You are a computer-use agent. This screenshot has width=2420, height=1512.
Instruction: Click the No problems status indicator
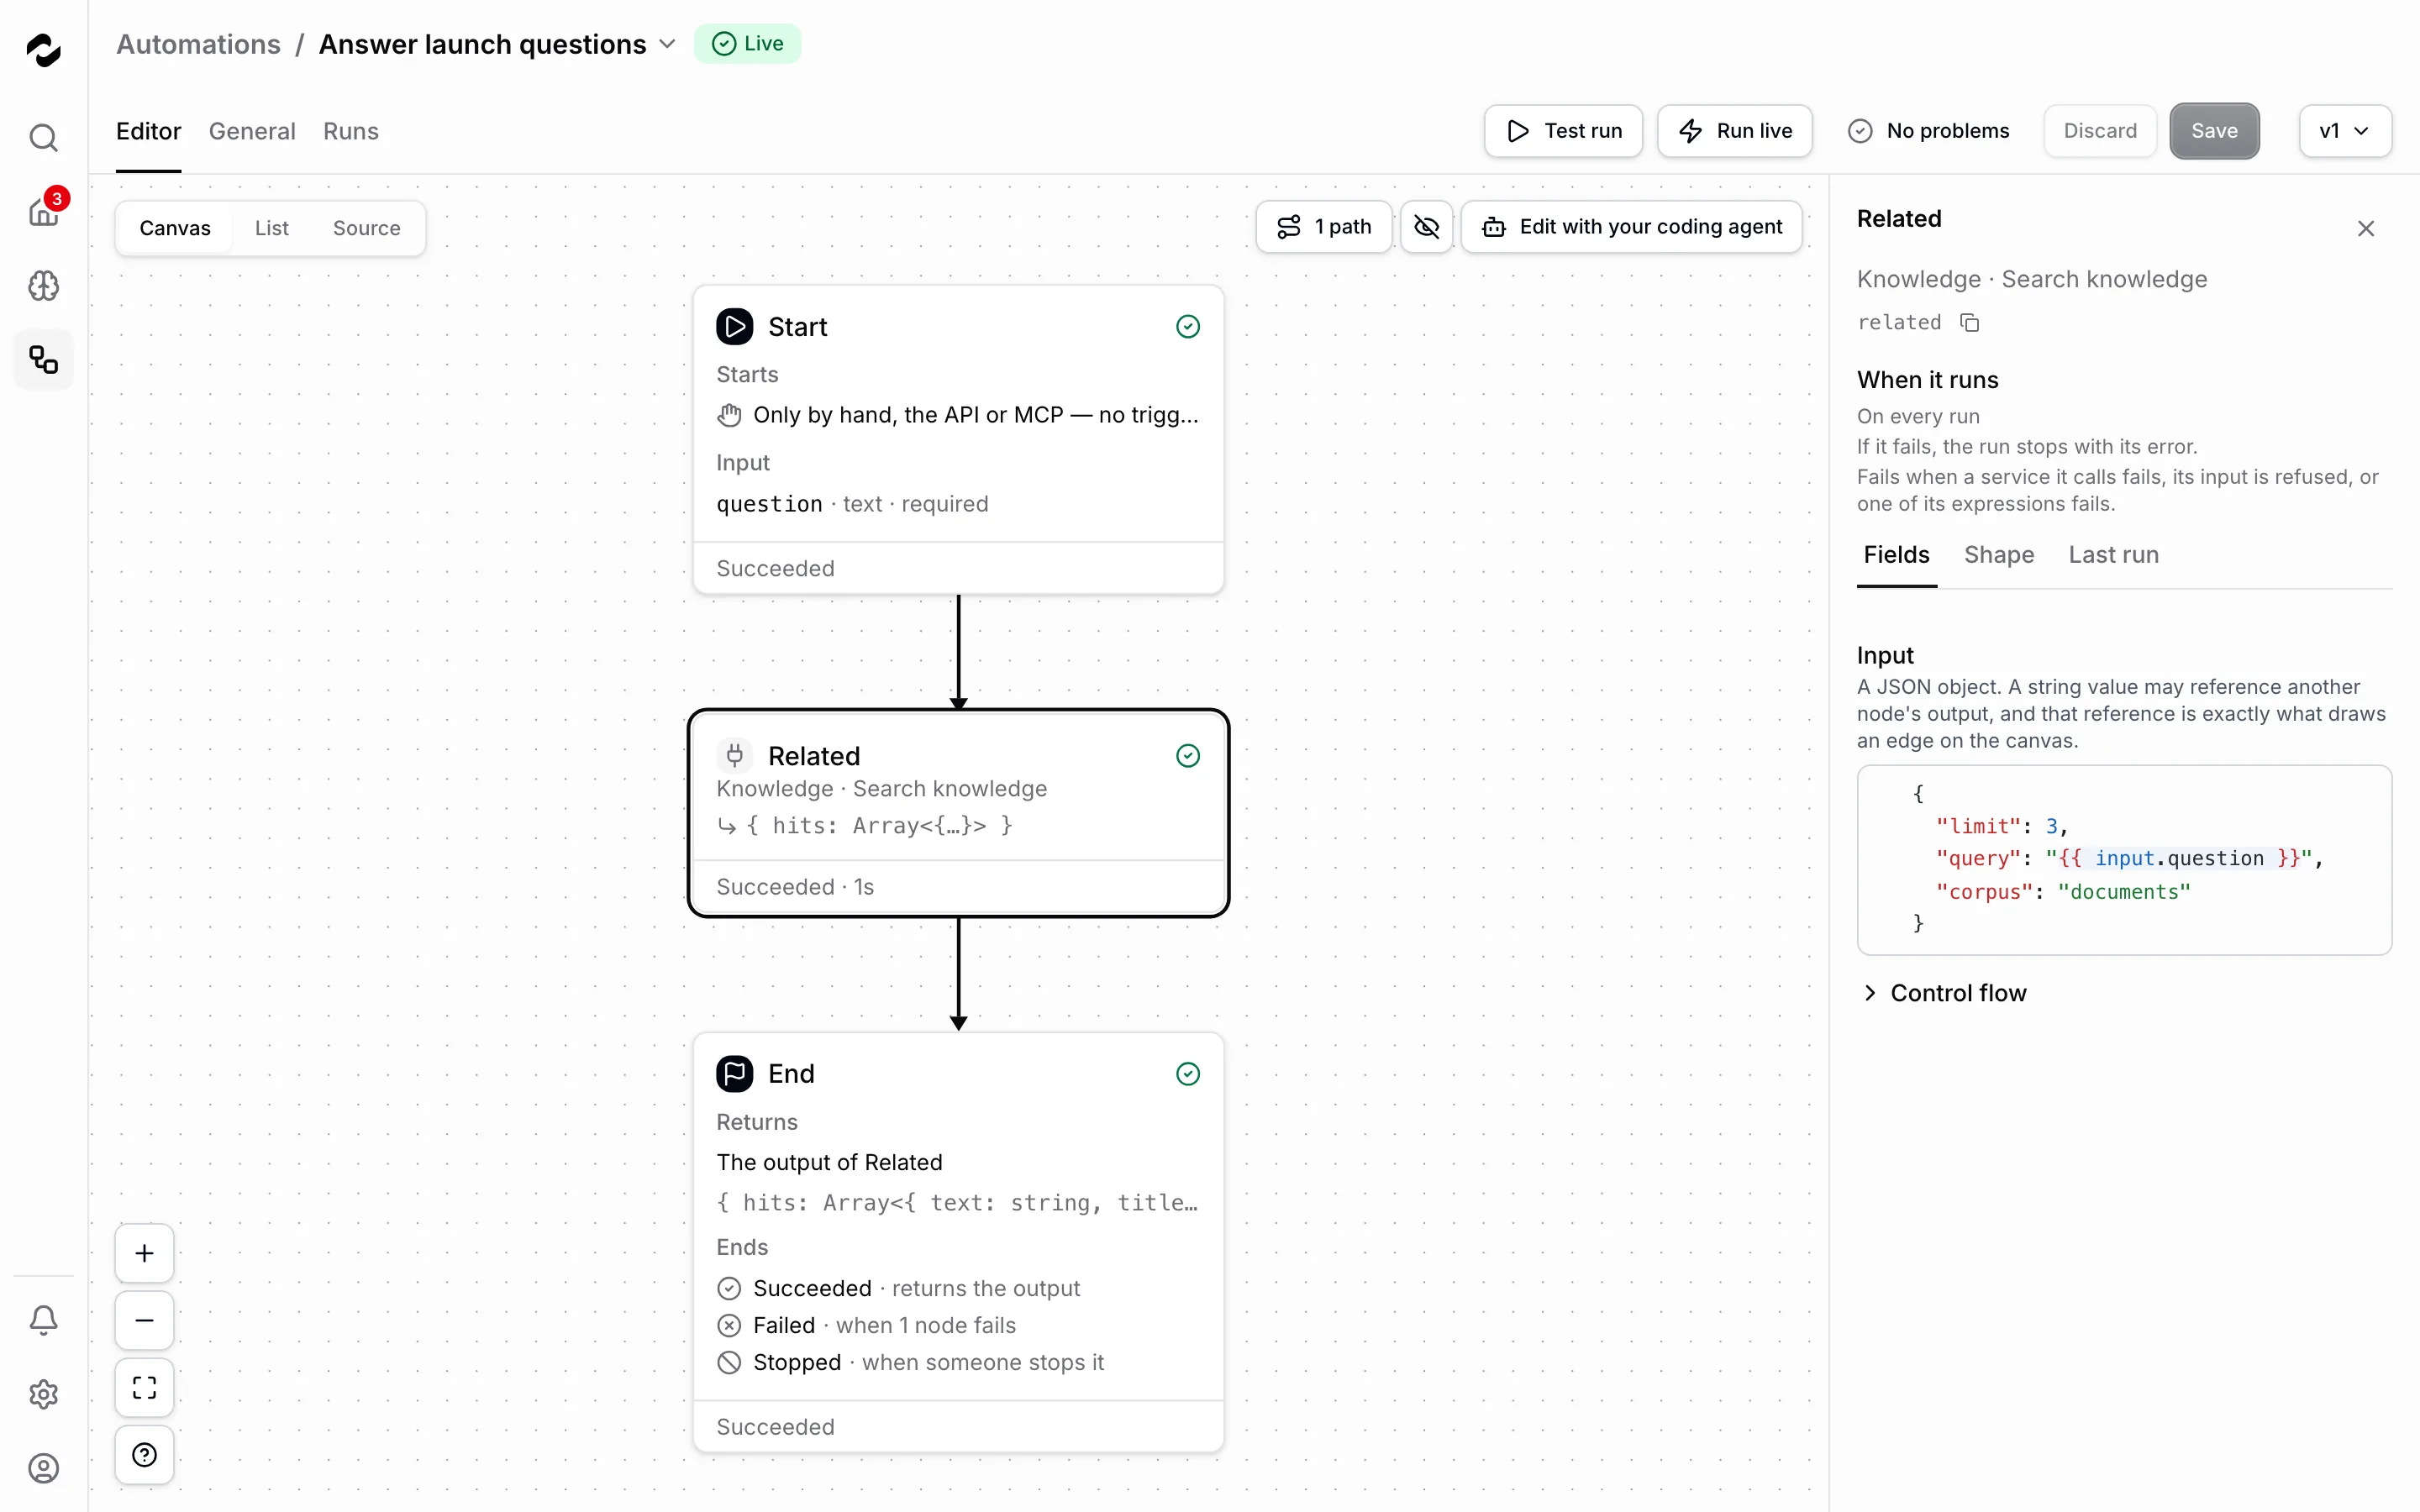coord(1928,131)
